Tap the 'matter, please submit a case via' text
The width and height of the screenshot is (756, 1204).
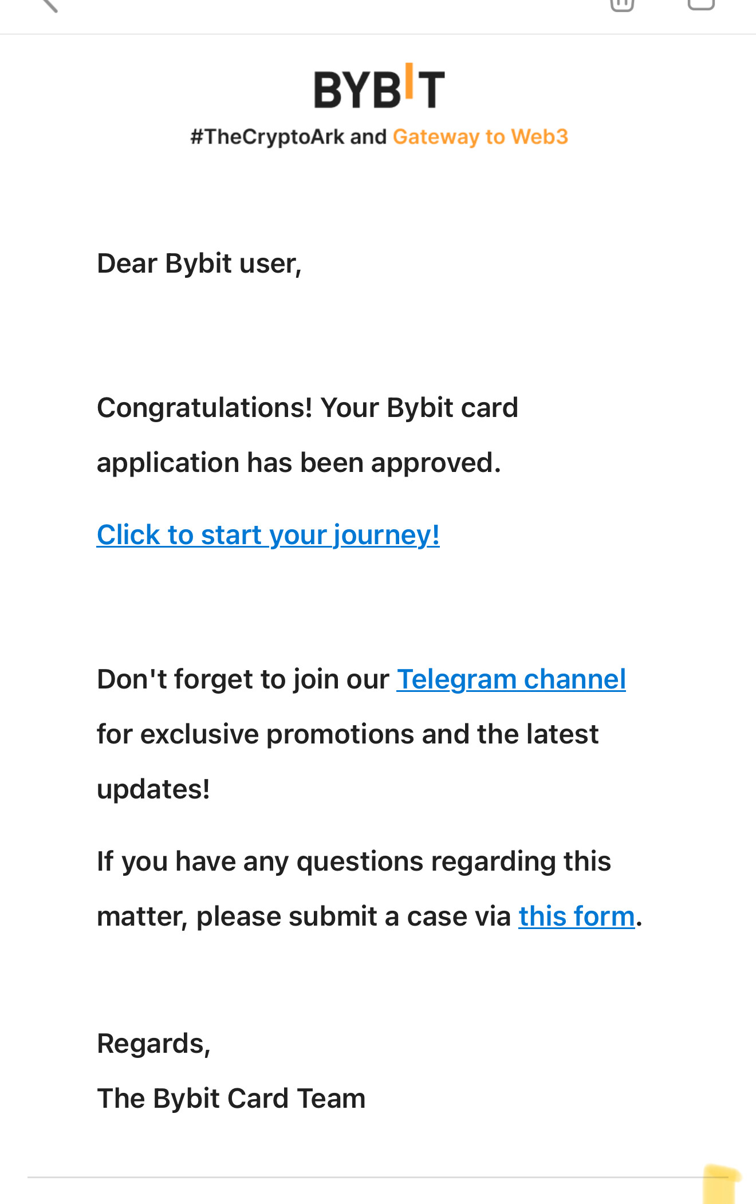point(304,916)
